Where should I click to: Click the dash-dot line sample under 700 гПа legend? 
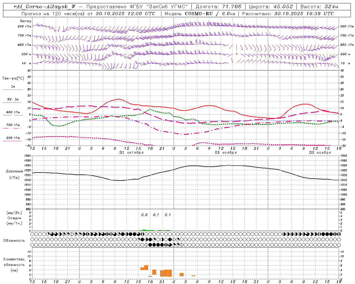click(x=12, y=128)
